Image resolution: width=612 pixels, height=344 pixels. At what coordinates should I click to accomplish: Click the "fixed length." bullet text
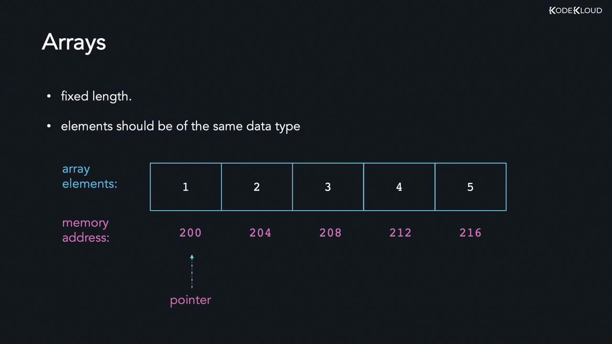(x=96, y=97)
